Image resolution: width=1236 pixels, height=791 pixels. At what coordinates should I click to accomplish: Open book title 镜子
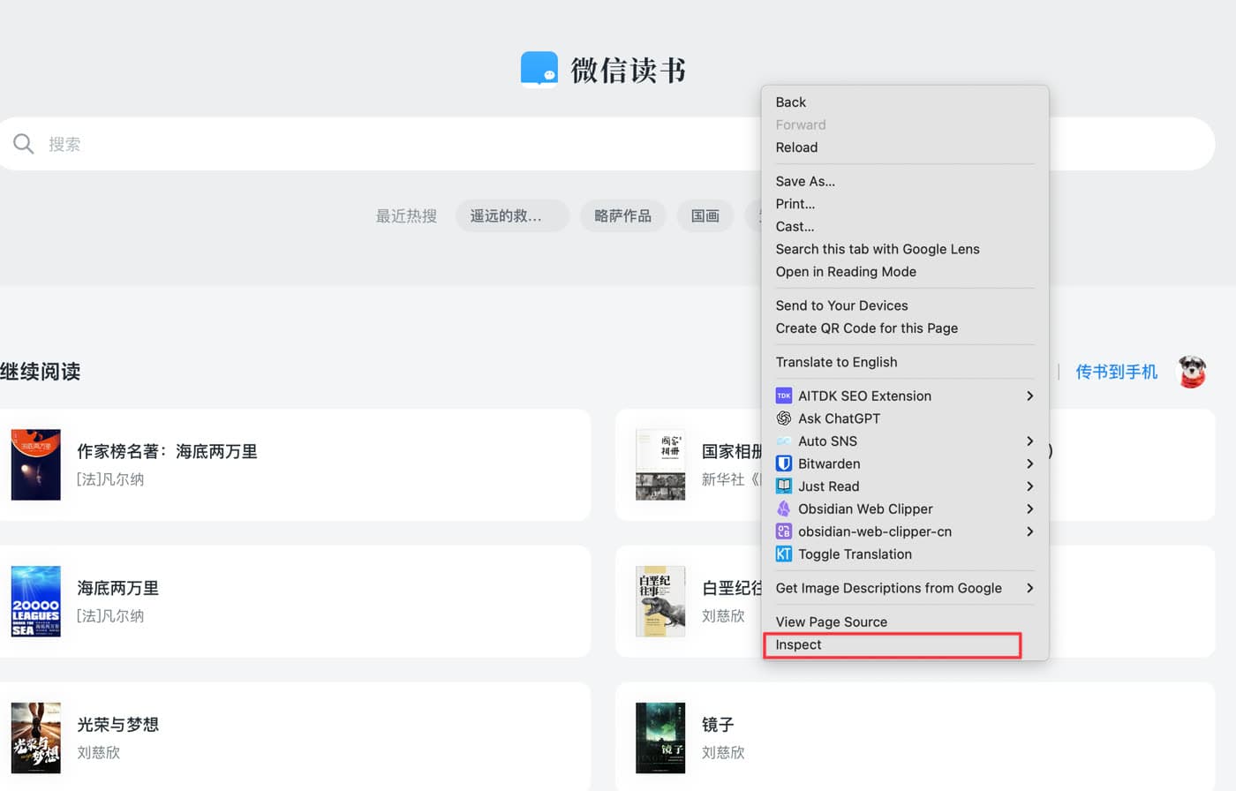718,725
